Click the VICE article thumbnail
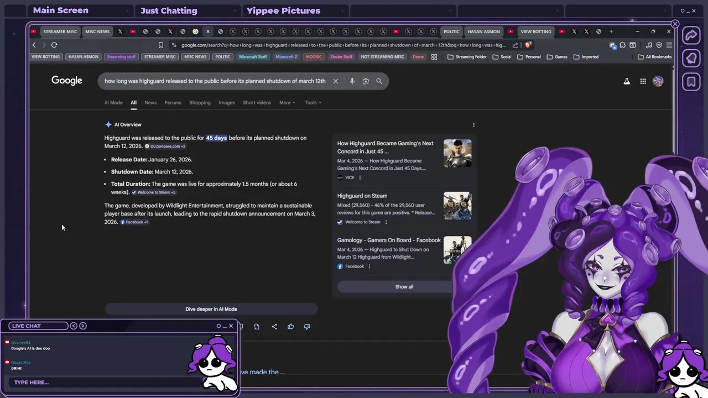The image size is (708, 398). coord(457,153)
